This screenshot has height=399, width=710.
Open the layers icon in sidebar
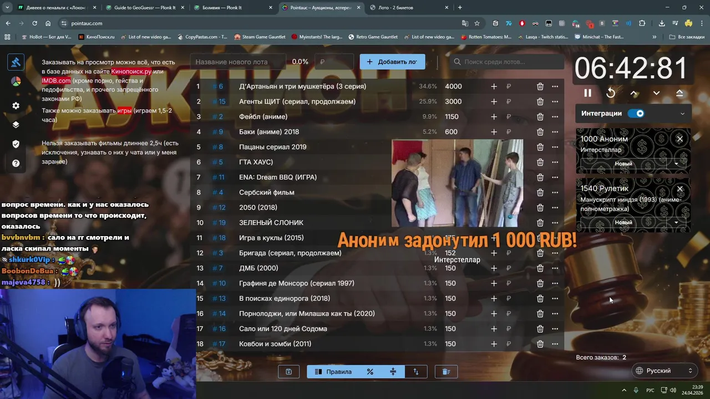pos(16,125)
